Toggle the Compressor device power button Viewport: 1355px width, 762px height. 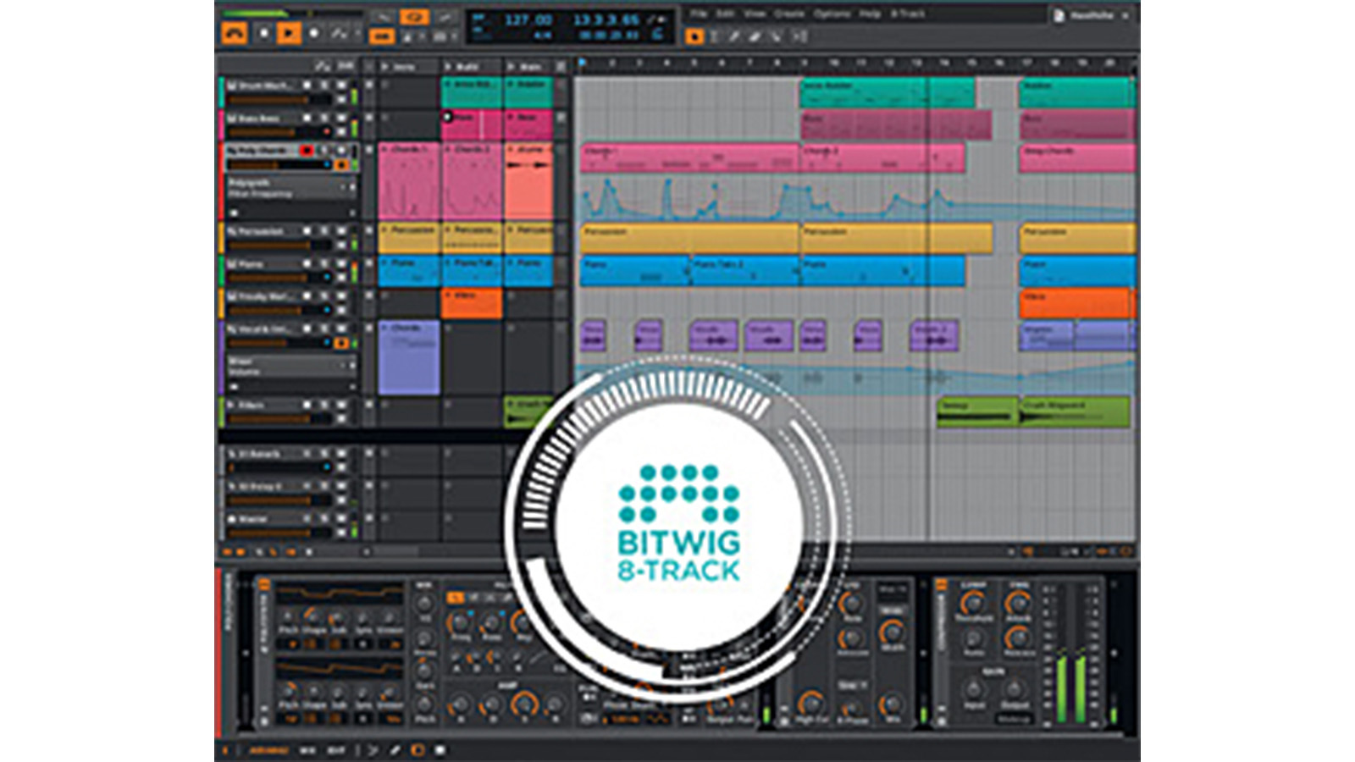coord(940,584)
